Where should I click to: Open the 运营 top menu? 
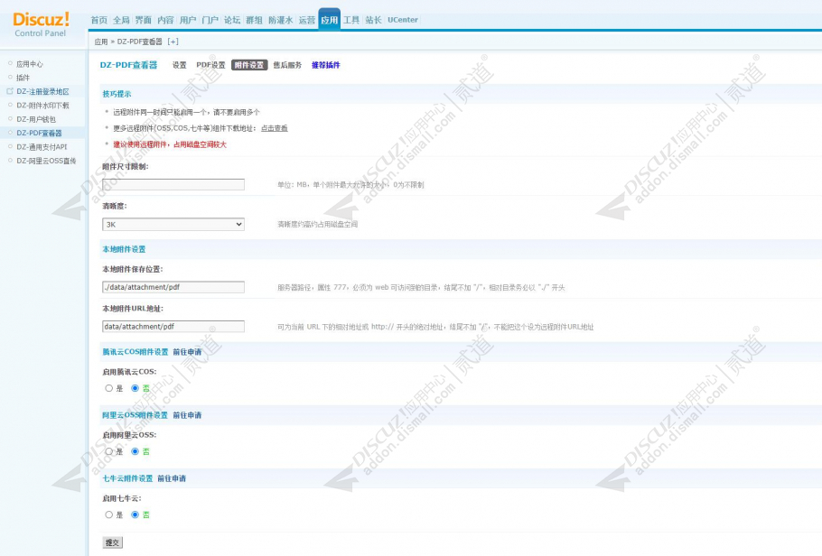[307, 20]
